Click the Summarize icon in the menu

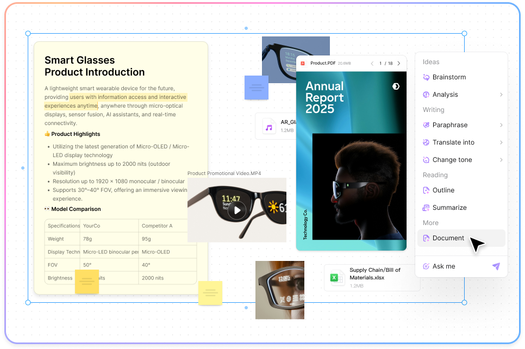coord(427,208)
